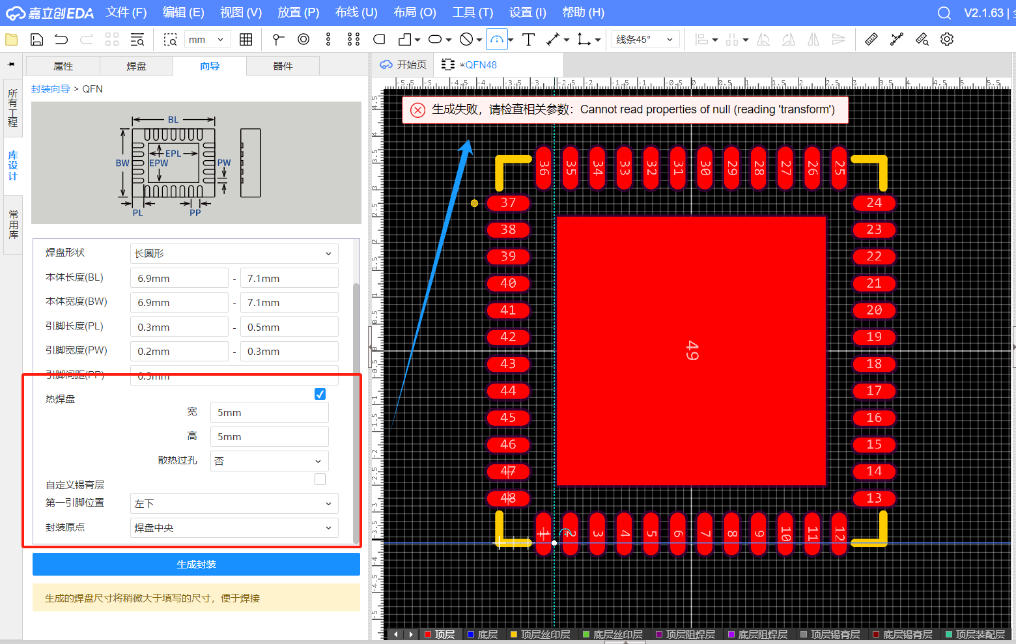The height and width of the screenshot is (644, 1016).
Task: Select the yellow 顶层丝印层 layer swatch
Action: (514, 634)
